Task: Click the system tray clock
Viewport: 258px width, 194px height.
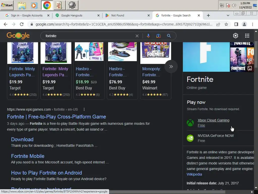Action: (245, 5)
